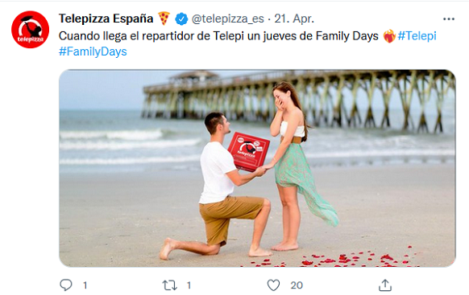This screenshot has width=469, height=295.
Task: Open the #Telepi hashtag
Action: (x=417, y=36)
